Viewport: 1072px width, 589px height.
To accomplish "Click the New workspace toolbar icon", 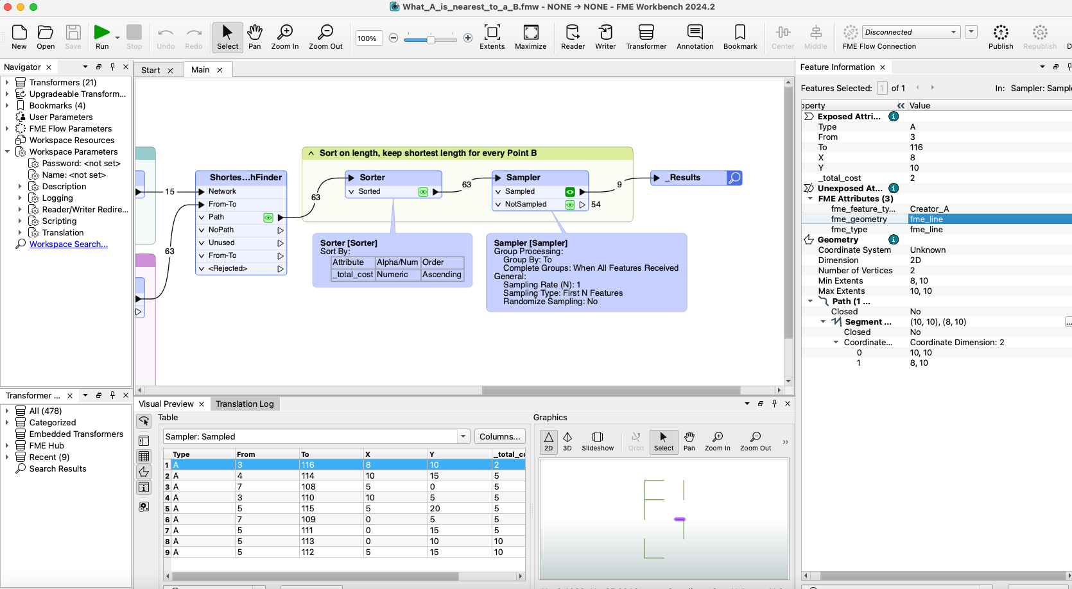I will click(19, 37).
